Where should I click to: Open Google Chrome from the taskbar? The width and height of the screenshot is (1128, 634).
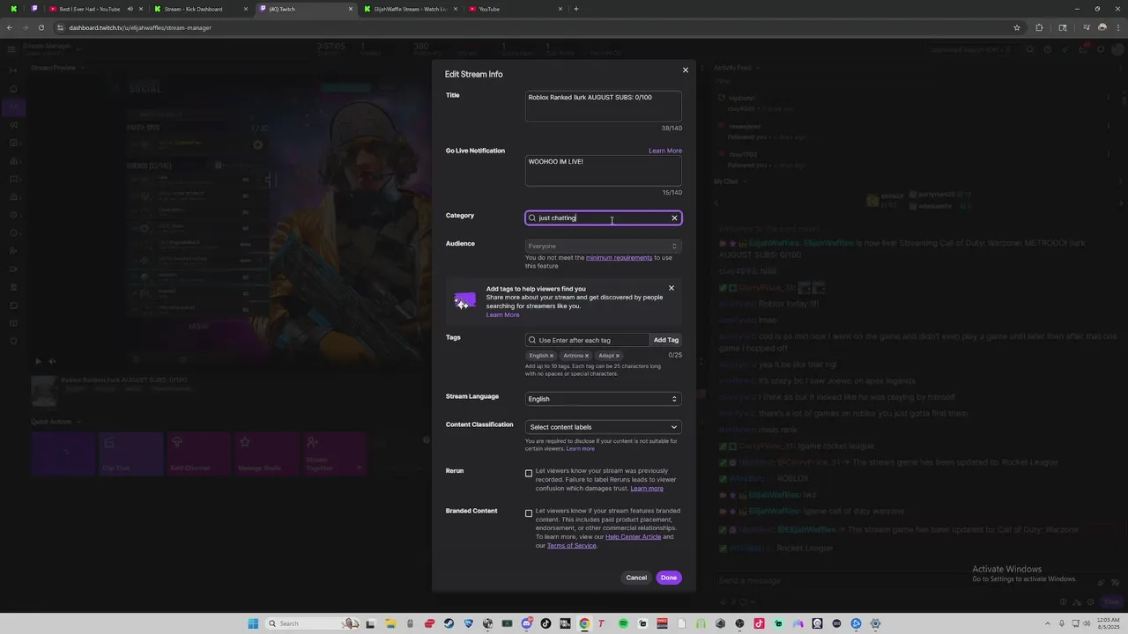(584, 623)
